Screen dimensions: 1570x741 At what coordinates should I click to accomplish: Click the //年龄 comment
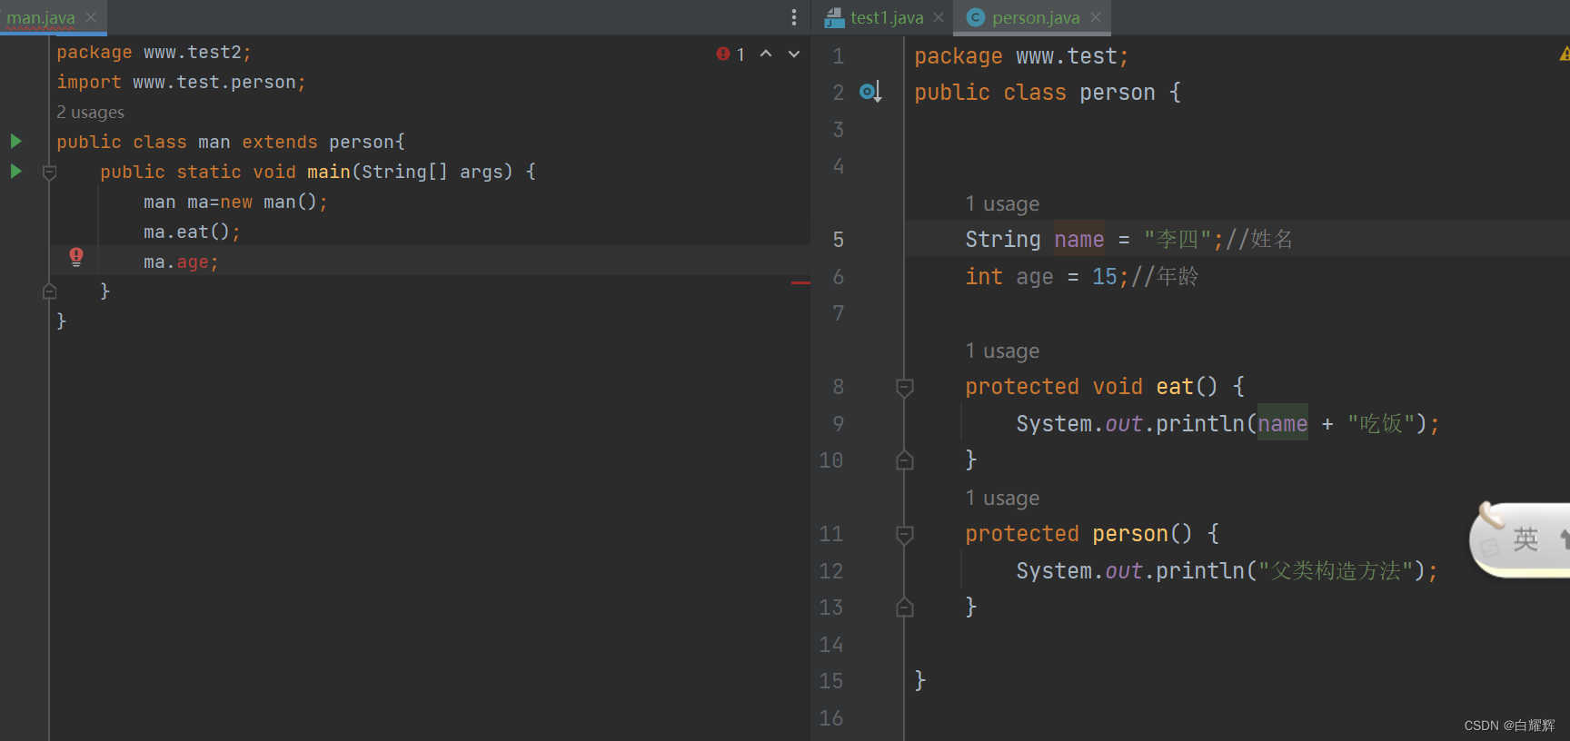click(x=1165, y=277)
